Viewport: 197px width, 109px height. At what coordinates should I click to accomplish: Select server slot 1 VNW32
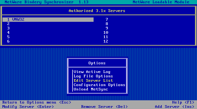48,20
